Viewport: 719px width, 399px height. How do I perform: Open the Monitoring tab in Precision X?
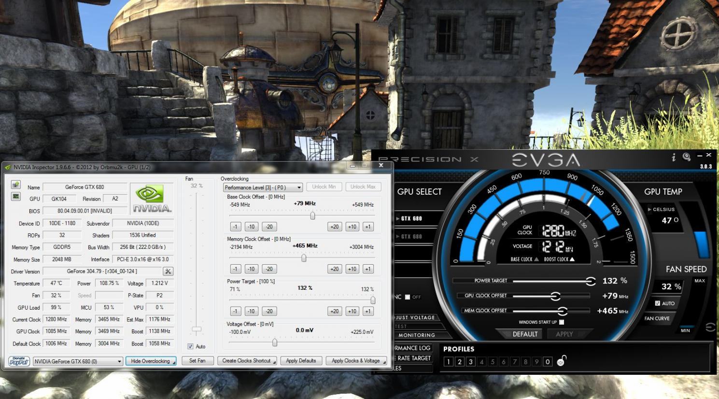point(416,335)
